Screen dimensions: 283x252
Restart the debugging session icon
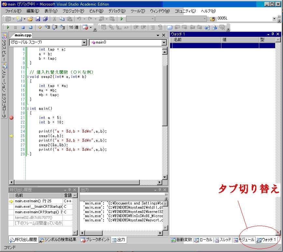tap(31, 27)
